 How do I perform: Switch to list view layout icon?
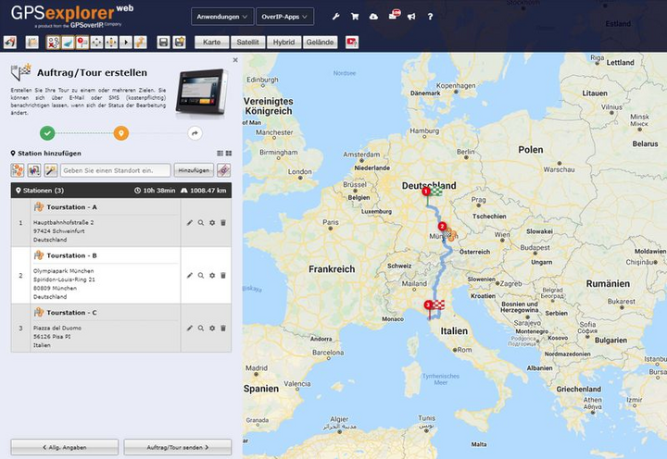pos(220,153)
